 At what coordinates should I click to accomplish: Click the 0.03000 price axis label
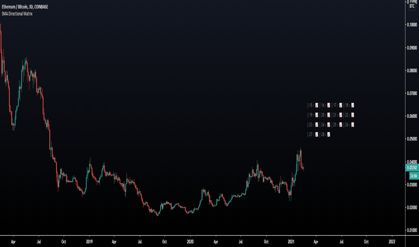tap(412, 185)
